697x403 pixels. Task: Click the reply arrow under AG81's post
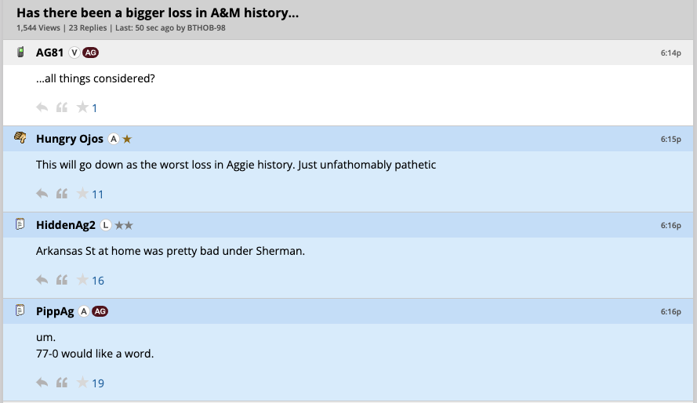coord(42,107)
